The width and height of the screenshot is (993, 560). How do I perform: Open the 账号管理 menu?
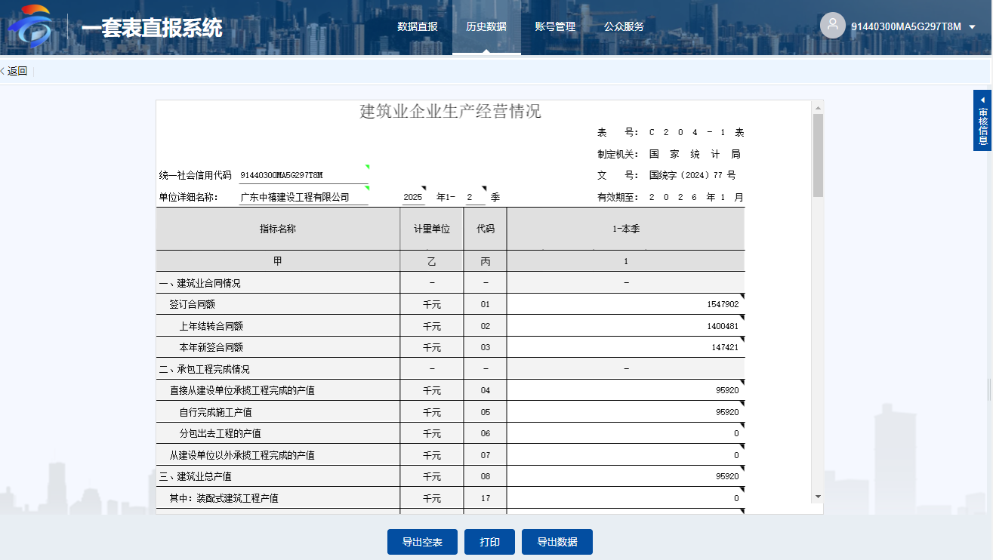click(555, 26)
